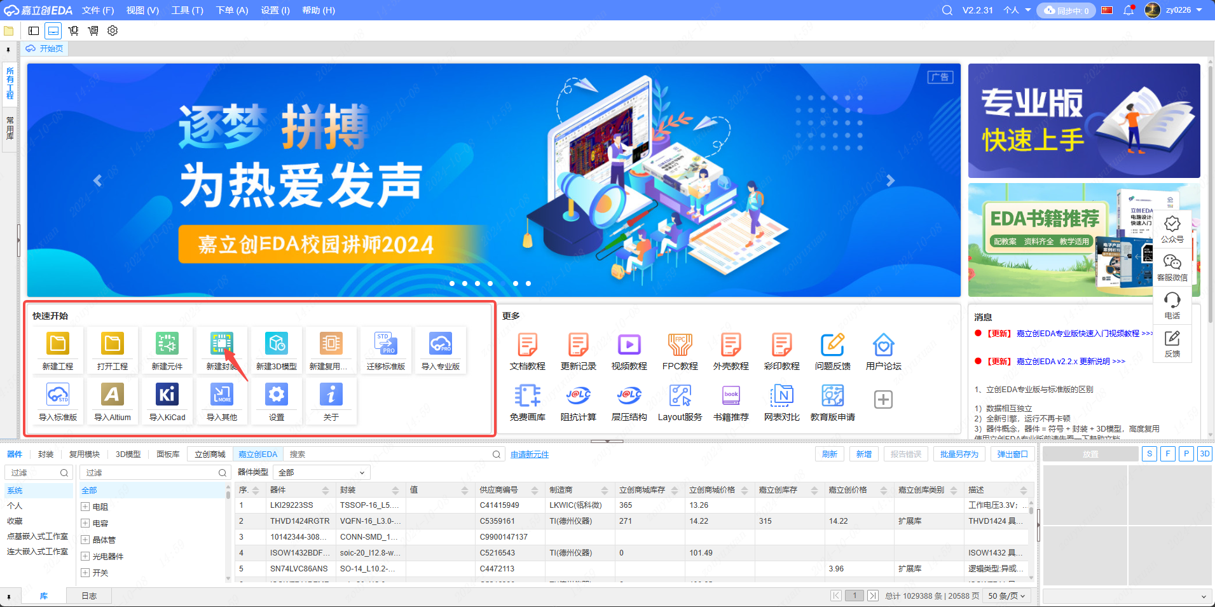
Task: Toggle the P preview button
Action: click(1186, 454)
